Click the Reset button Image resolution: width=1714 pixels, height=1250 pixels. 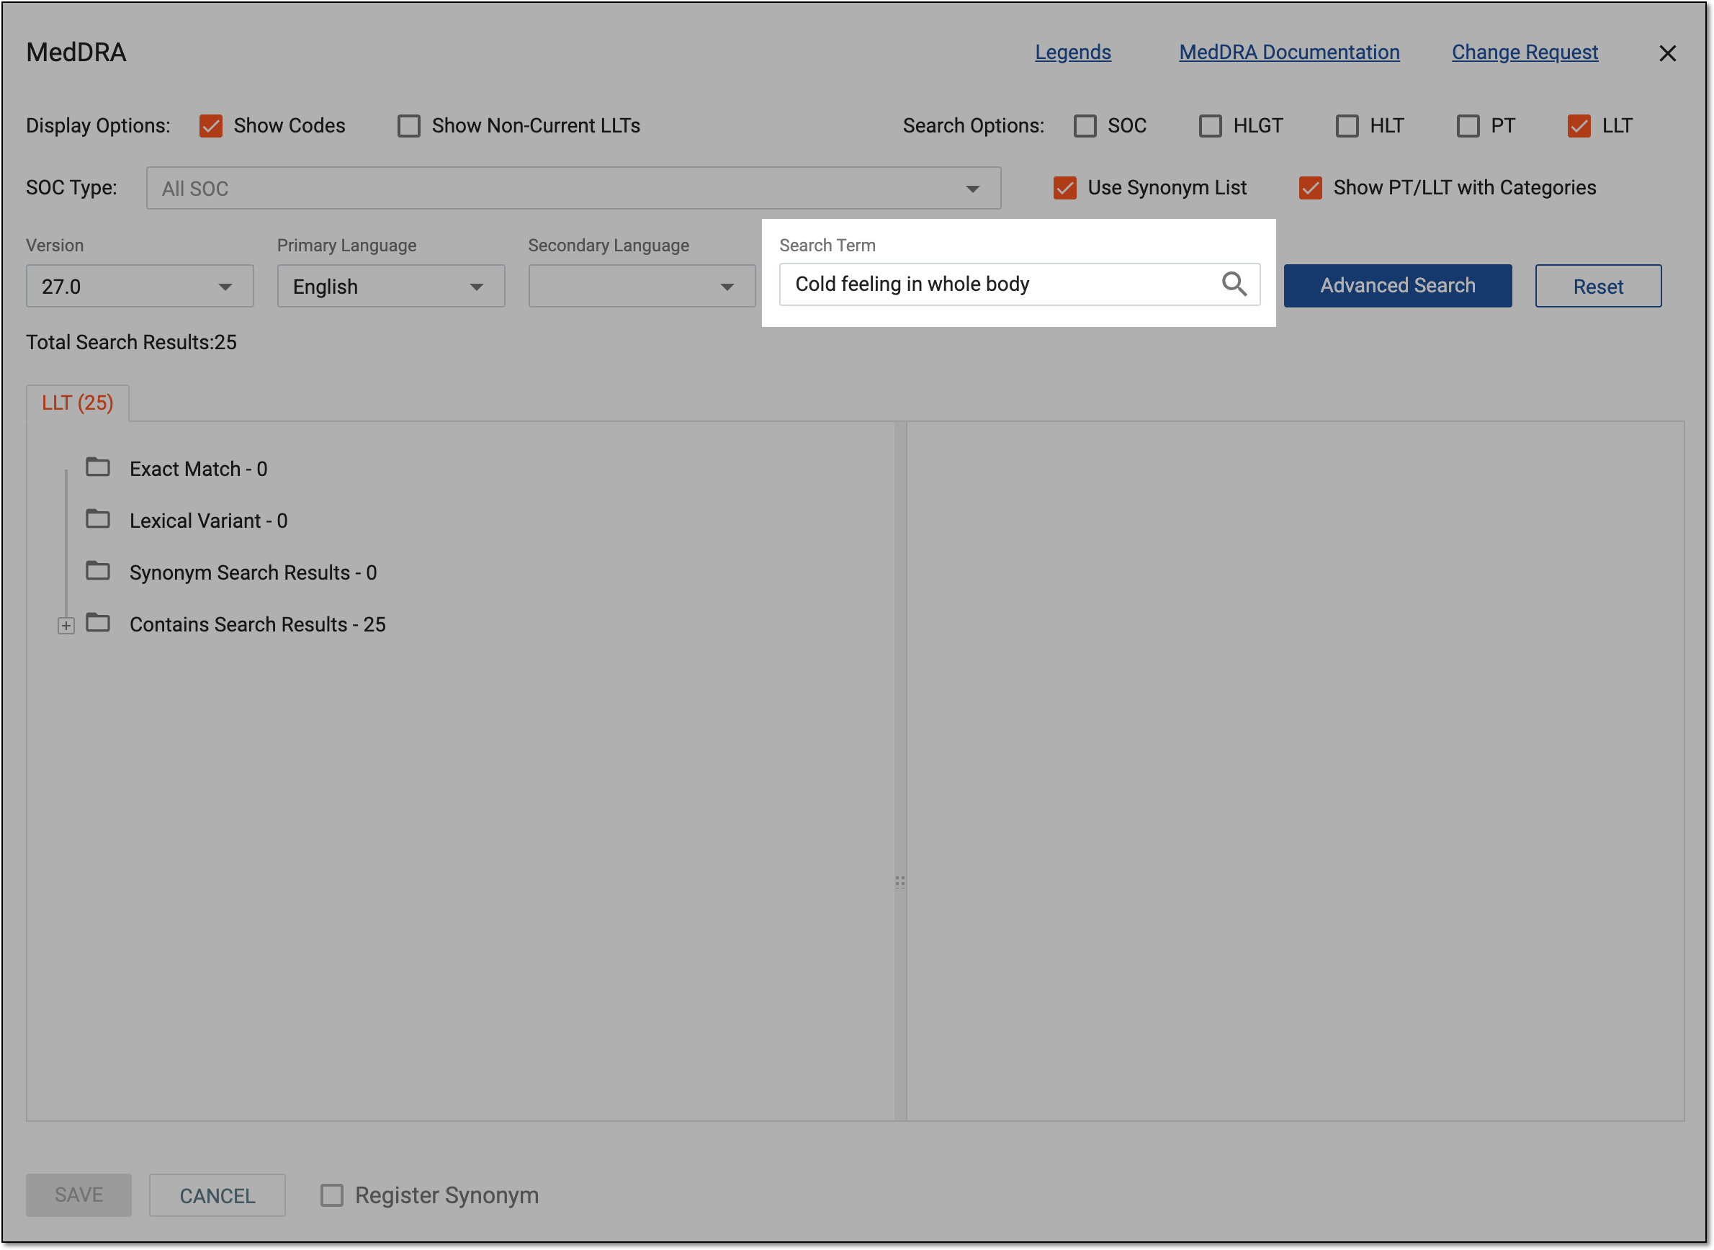click(1597, 286)
